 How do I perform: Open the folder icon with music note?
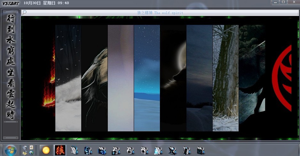[116, 150]
